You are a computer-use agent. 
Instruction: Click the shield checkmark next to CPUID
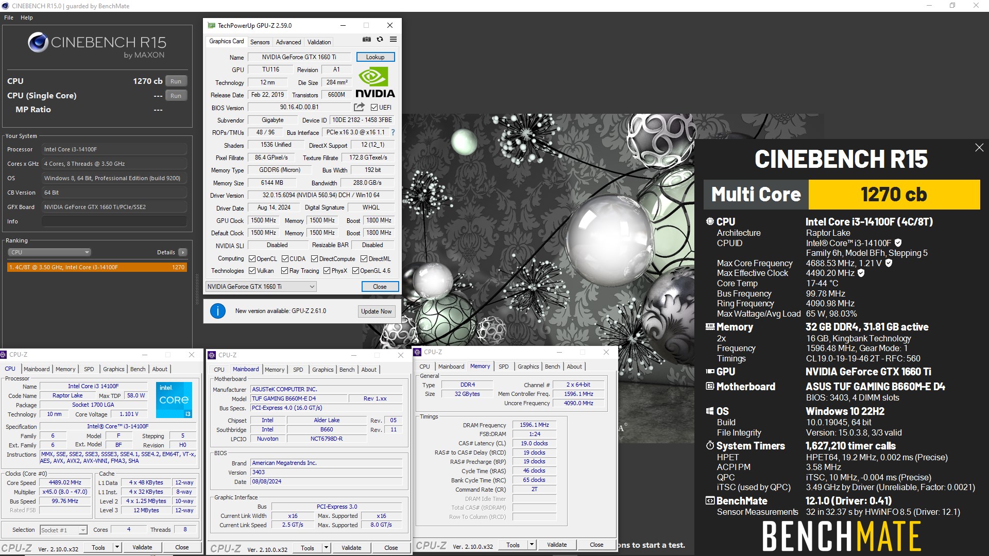pyautogui.click(x=898, y=242)
